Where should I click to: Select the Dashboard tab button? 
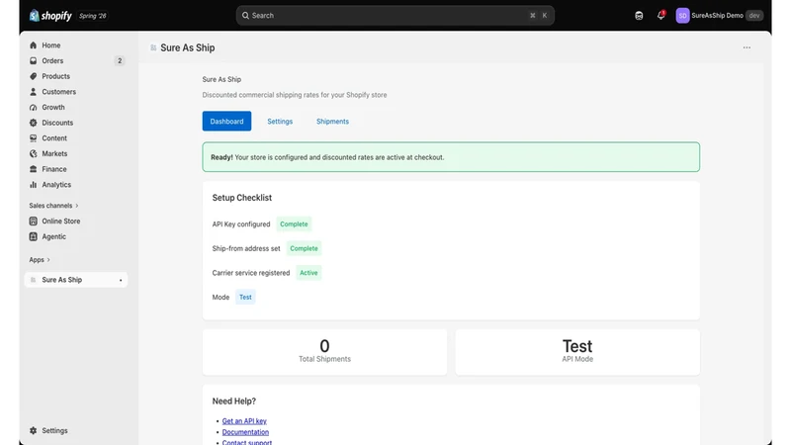point(226,121)
